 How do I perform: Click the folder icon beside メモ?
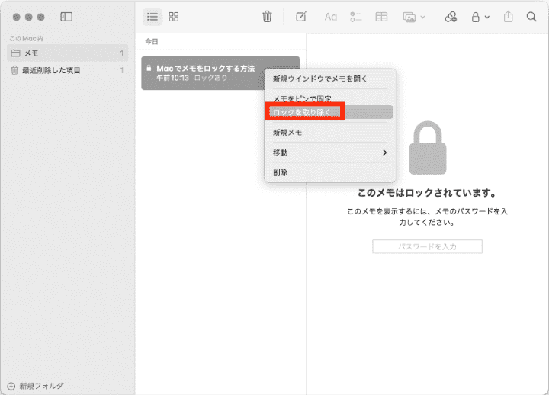point(15,53)
